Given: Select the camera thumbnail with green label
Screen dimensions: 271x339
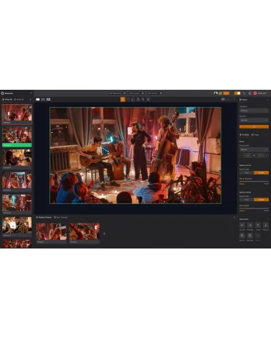Looking at the screenshot, I should [x=17, y=136].
